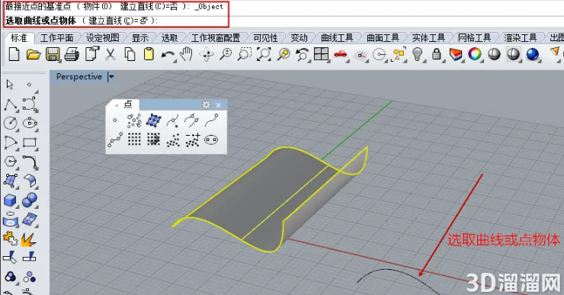Open the Perspective viewport dropdown arrow
This screenshot has width=564, height=295.
(x=111, y=77)
